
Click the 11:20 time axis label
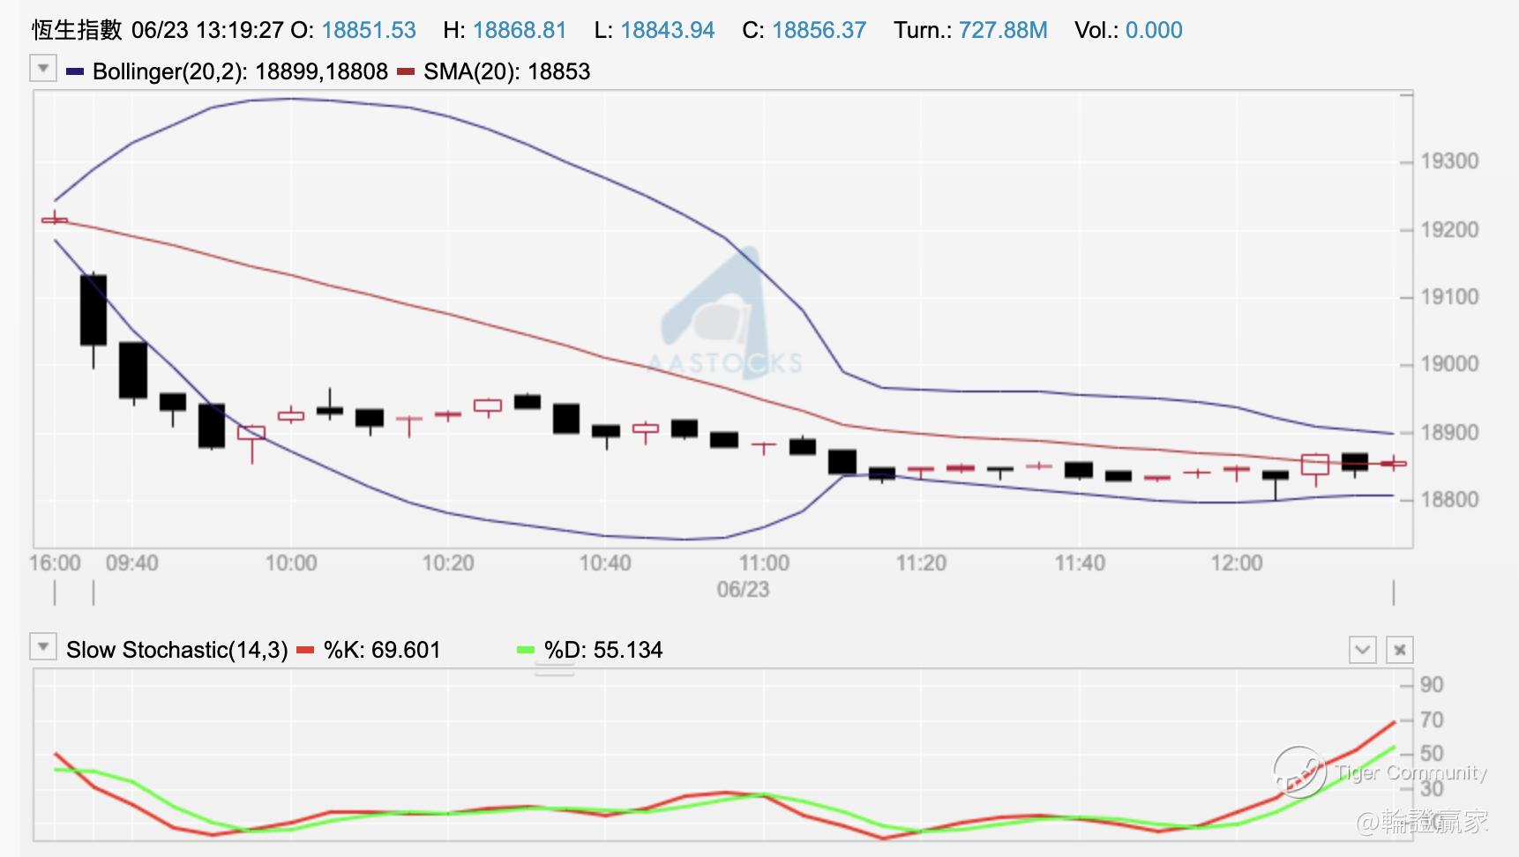(921, 563)
